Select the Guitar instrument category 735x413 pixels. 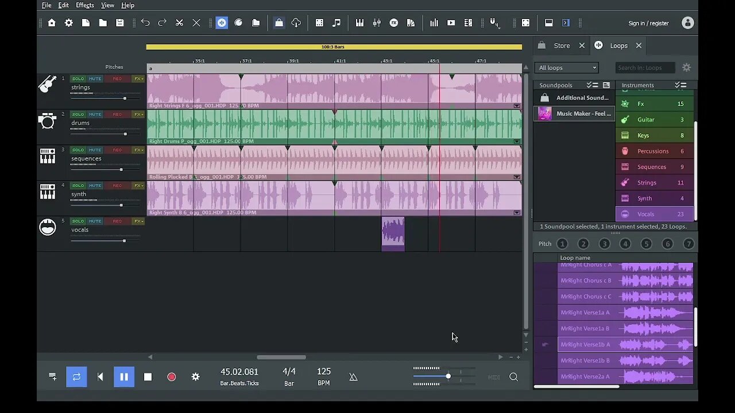click(646, 119)
